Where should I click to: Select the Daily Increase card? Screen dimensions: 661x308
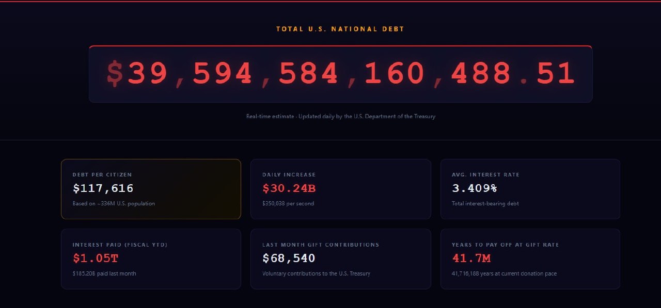341,189
